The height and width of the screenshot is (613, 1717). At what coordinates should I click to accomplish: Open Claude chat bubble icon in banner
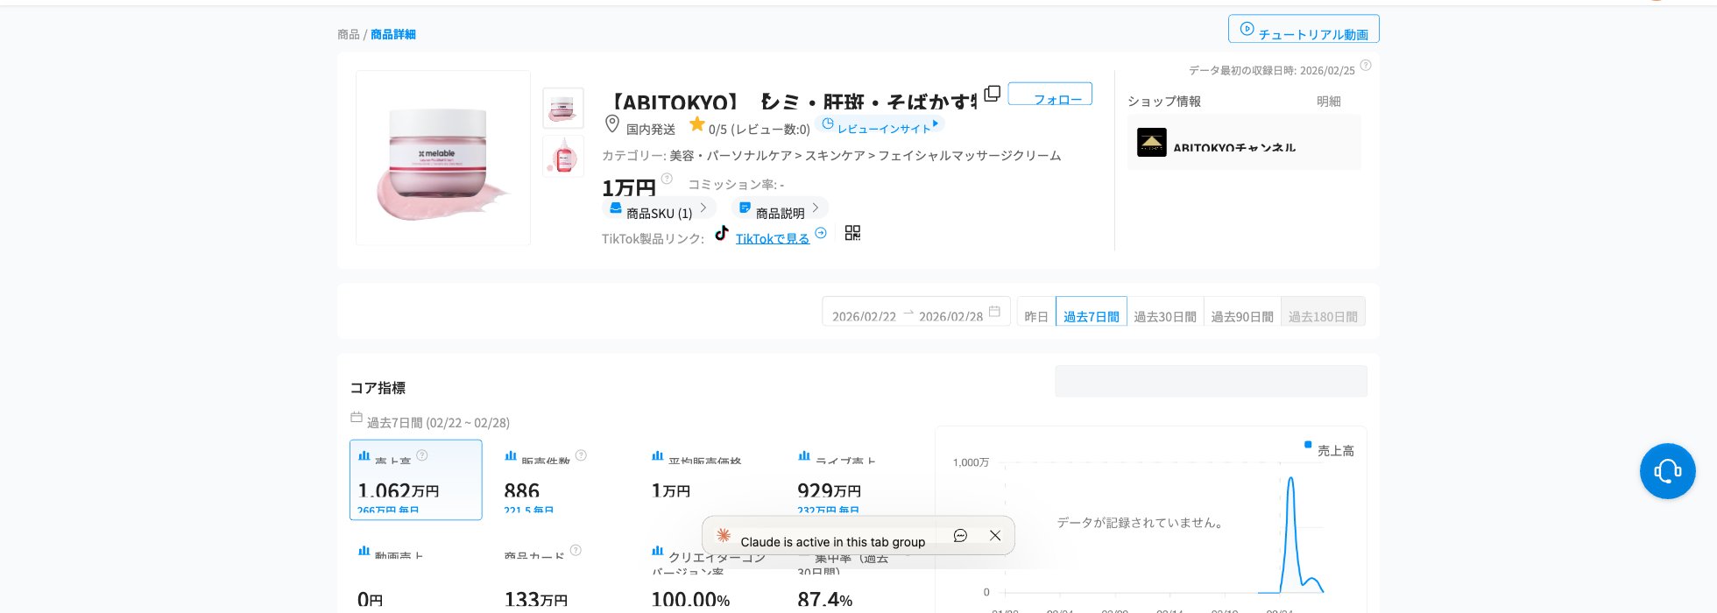(960, 535)
